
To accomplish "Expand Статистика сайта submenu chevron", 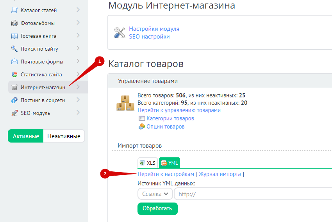I will point(78,74).
